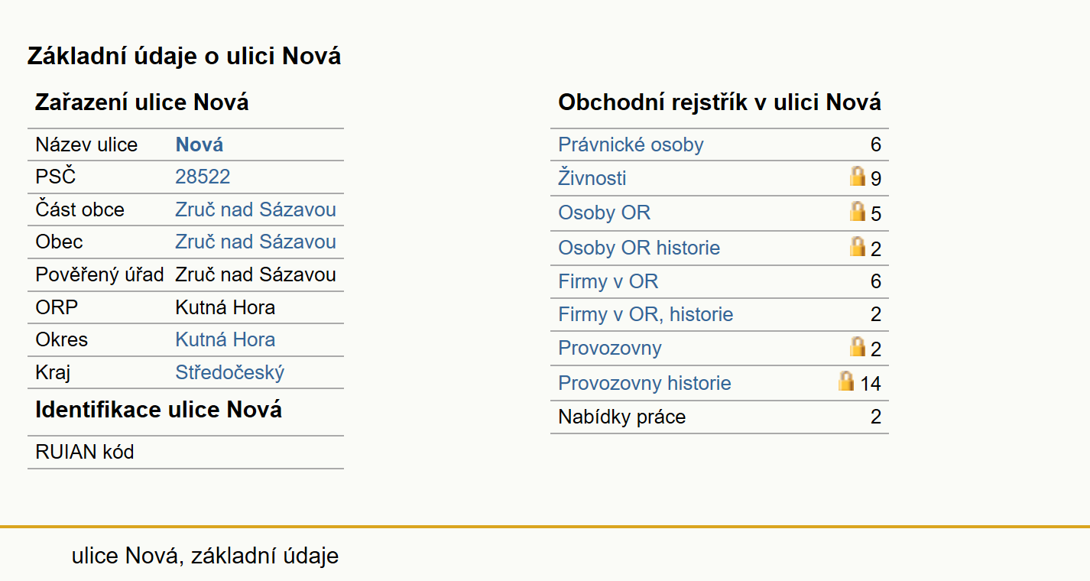Viewport: 1090px width, 581px height.
Task: Follow the Provozovny historie link
Action: pyautogui.click(x=644, y=383)
